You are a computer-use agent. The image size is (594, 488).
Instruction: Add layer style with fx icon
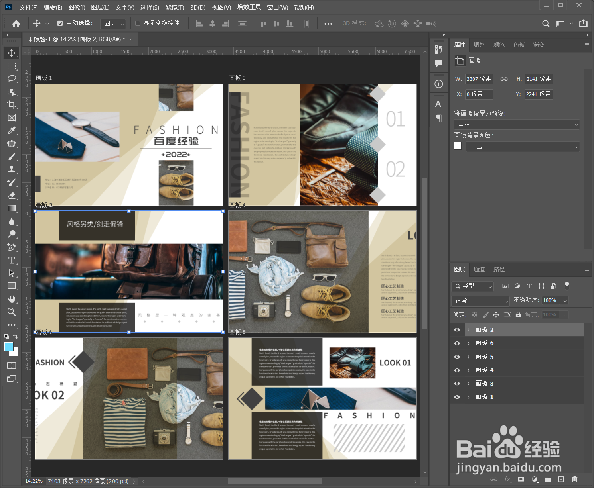coord(507,479)
